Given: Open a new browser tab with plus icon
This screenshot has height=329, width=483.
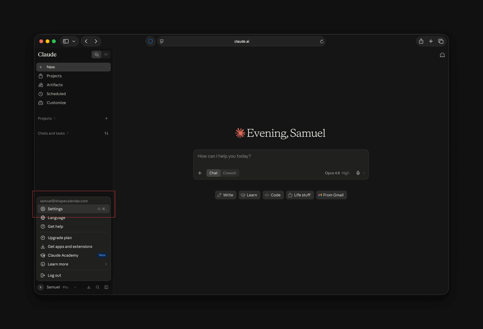Looking at the screenshot, I should click(x=431, y=41).
